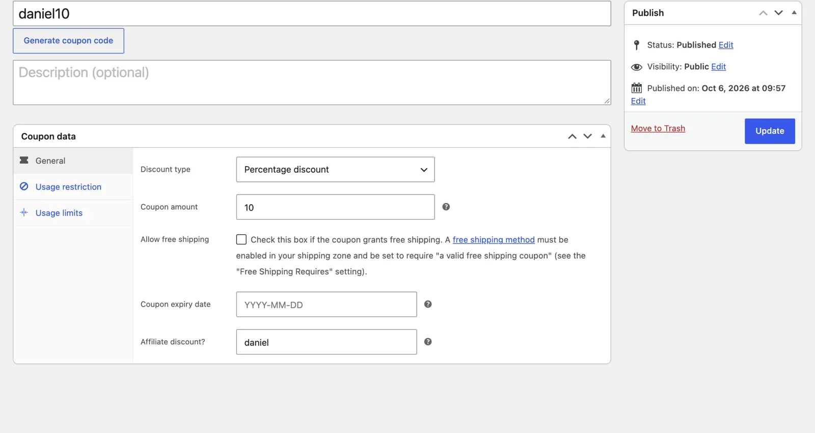The image size is (815, 433).
Task: Click the Coupon data panel title
Action: [48, 137]
